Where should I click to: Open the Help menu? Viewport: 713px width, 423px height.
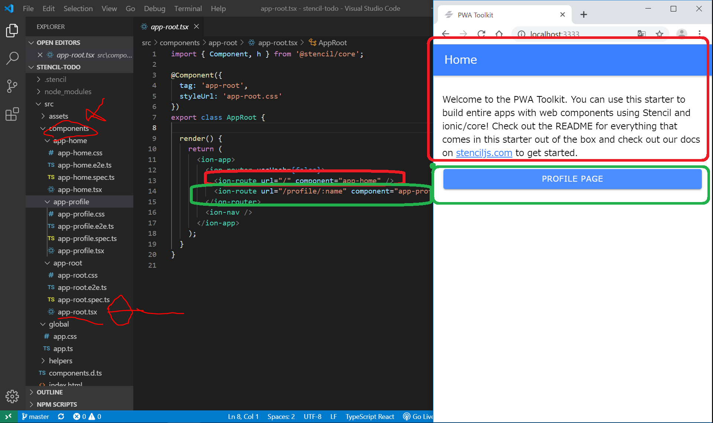(x=218, y=9)
